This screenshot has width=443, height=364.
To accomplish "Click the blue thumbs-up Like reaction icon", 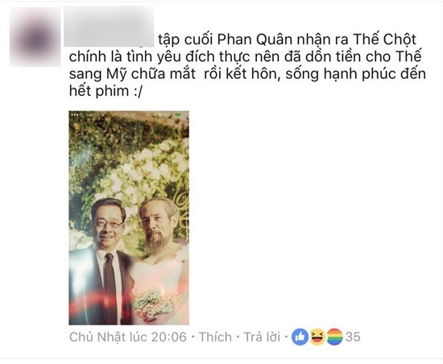I will (300, 337).
